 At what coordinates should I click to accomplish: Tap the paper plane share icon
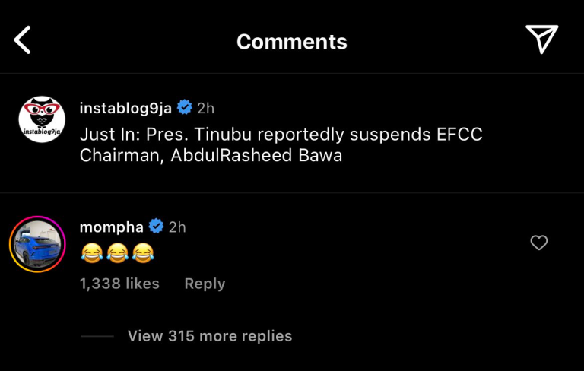(541, 40)
